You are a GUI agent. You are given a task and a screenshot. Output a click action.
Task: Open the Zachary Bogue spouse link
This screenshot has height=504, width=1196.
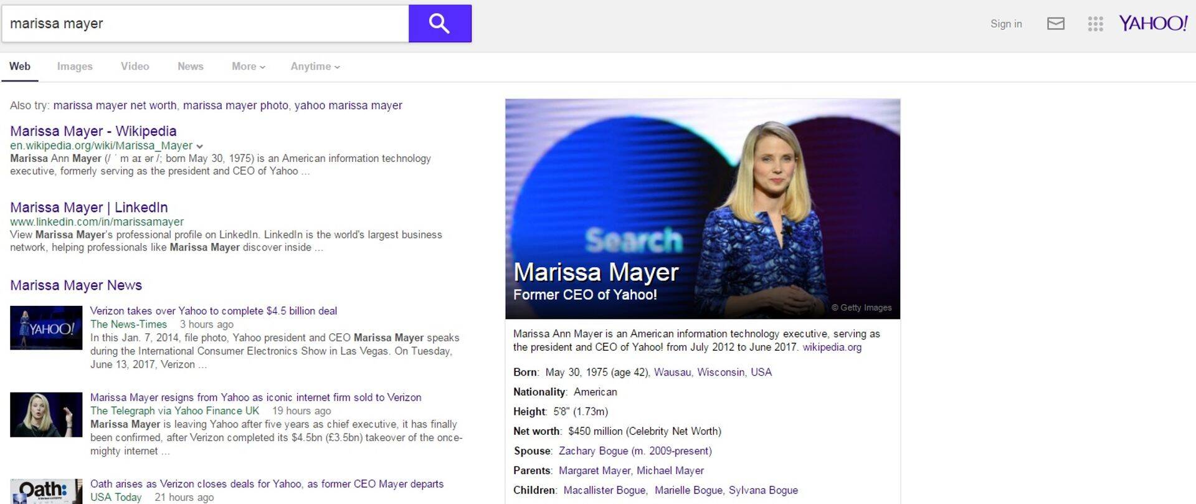(634, 451)
